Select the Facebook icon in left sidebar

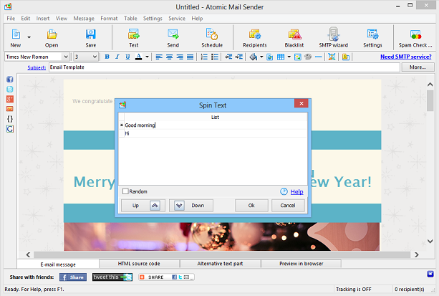pos(10,80)
